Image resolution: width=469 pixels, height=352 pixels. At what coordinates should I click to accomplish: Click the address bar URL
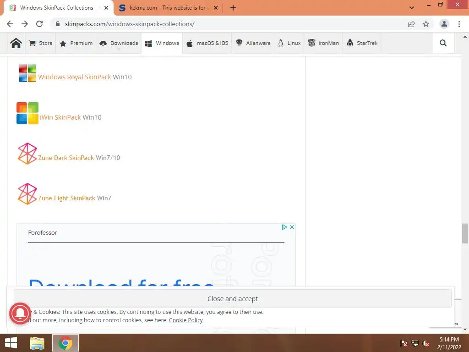(130, 24)
